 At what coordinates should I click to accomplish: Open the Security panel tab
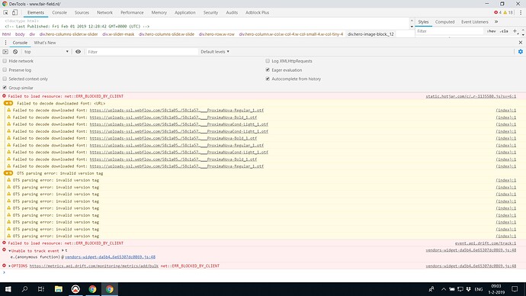tap(210, 12)
